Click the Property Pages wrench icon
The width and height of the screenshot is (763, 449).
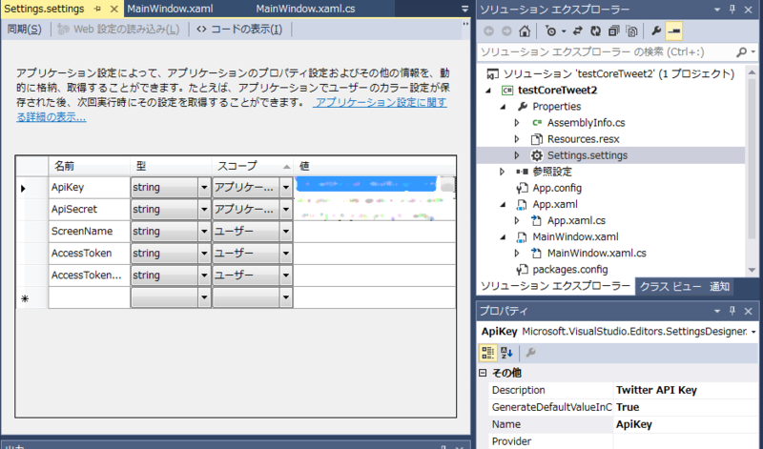pyautogui.click(x=530, y=353)
